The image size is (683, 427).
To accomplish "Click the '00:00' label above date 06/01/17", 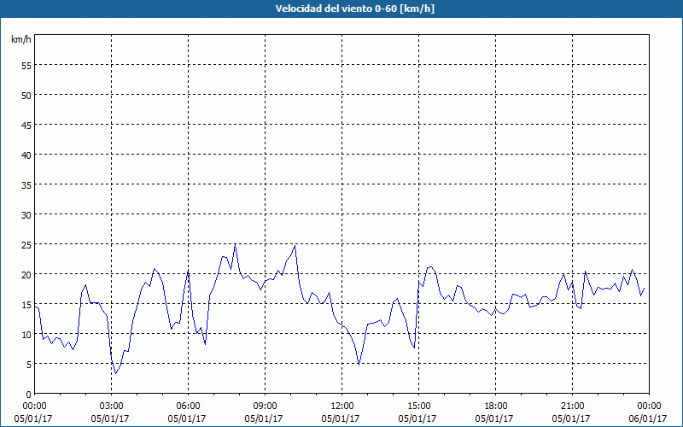I will [649, 407].
